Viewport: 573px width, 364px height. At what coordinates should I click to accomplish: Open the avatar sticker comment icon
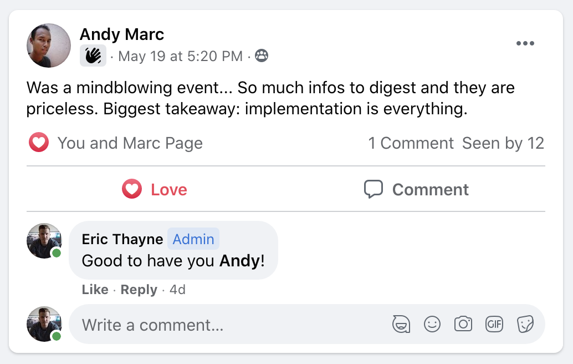[401, 324]
